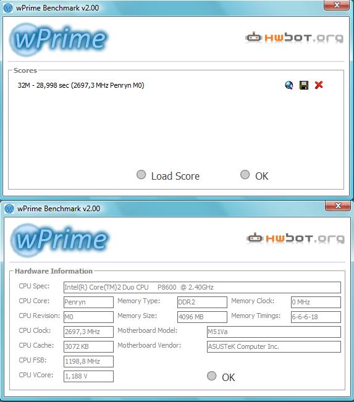354x402 pixels.
Task: Click the CPU Spec: label
Action: click(34, 286)
